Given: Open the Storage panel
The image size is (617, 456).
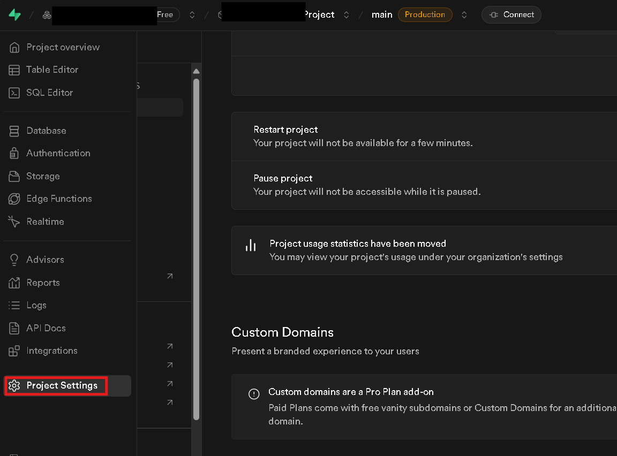Looking at the screenshot, I should pos(43,176).
